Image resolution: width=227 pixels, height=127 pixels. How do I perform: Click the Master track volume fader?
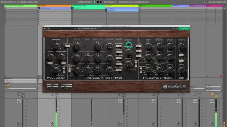coord(216,113)
